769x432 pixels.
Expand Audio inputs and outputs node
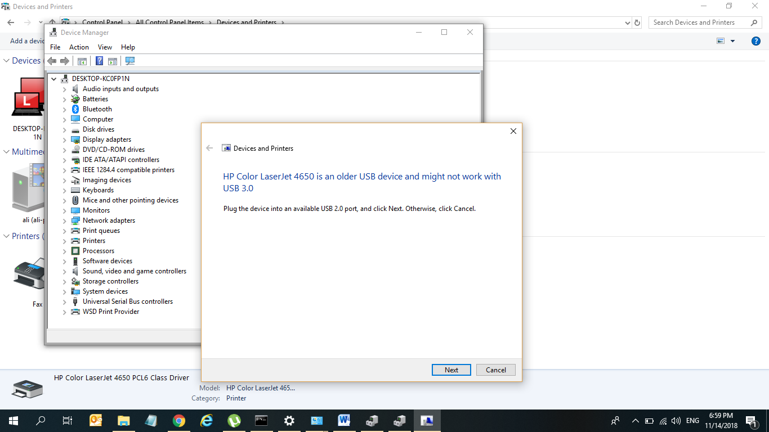tap(64, 89)
